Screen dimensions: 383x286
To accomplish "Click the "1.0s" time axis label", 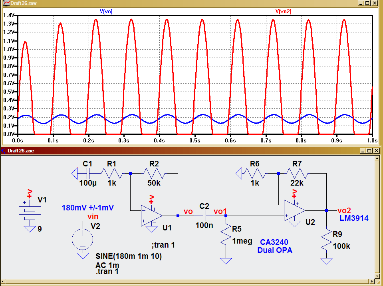I will point(372,141).
